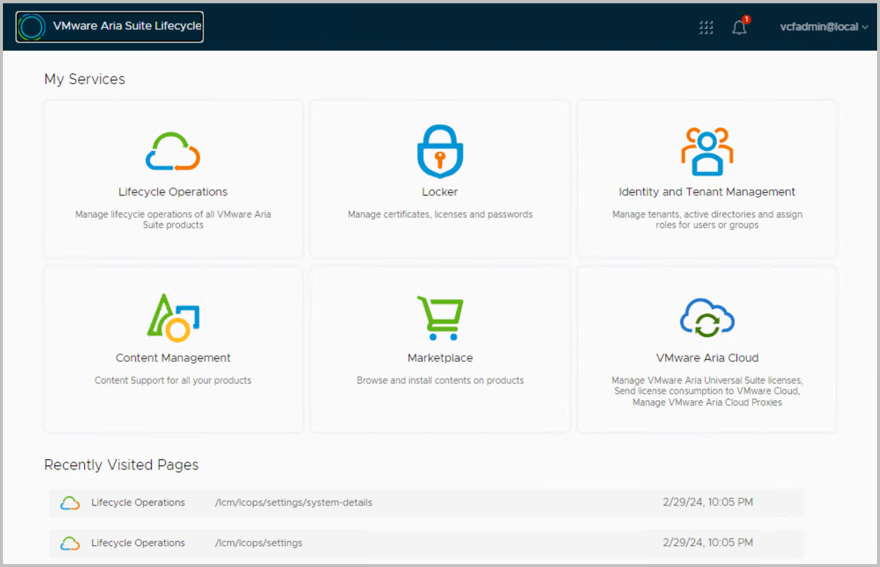
Task: Click the Identity and Tenant Management icon
Action: tap(707, 151)
